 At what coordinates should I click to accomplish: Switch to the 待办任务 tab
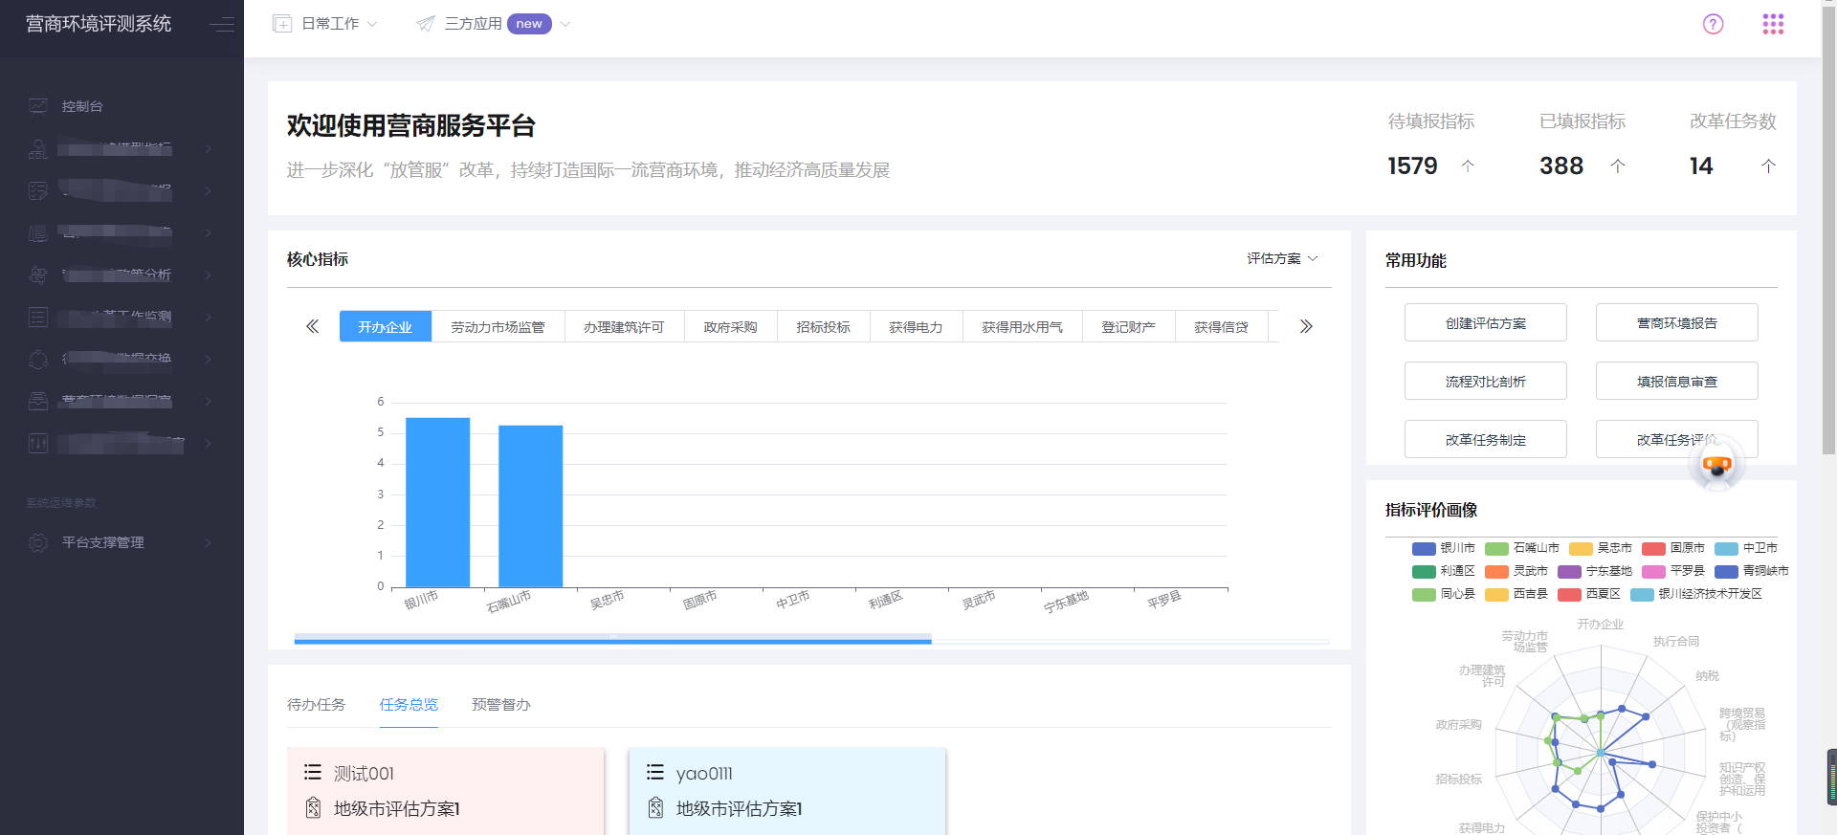(316, 705)
